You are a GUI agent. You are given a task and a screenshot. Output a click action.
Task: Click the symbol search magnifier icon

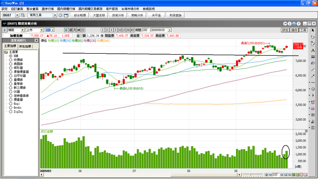(x=23, y=15)
